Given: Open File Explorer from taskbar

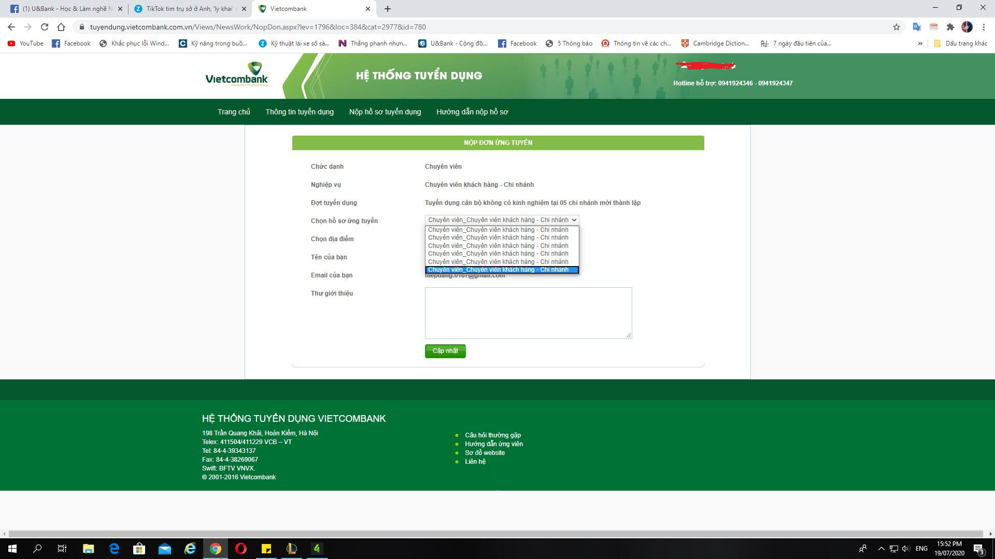Looking at the screenshot, I should tap(88, 549).
